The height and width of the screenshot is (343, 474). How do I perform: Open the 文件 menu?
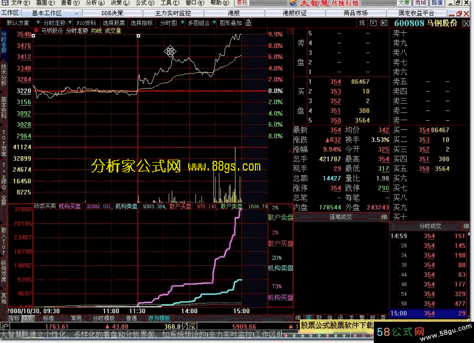pos(20,2)
